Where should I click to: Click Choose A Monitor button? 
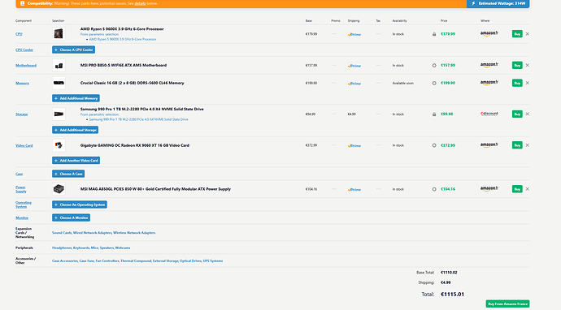pyautogui.click(x=71, y=217)
